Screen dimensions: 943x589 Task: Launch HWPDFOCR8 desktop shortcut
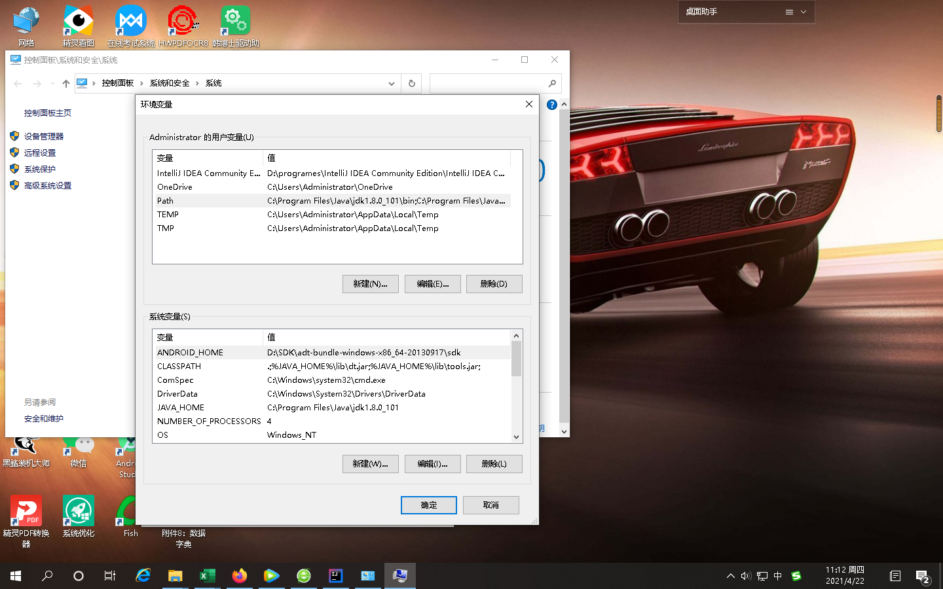point(183,26)
